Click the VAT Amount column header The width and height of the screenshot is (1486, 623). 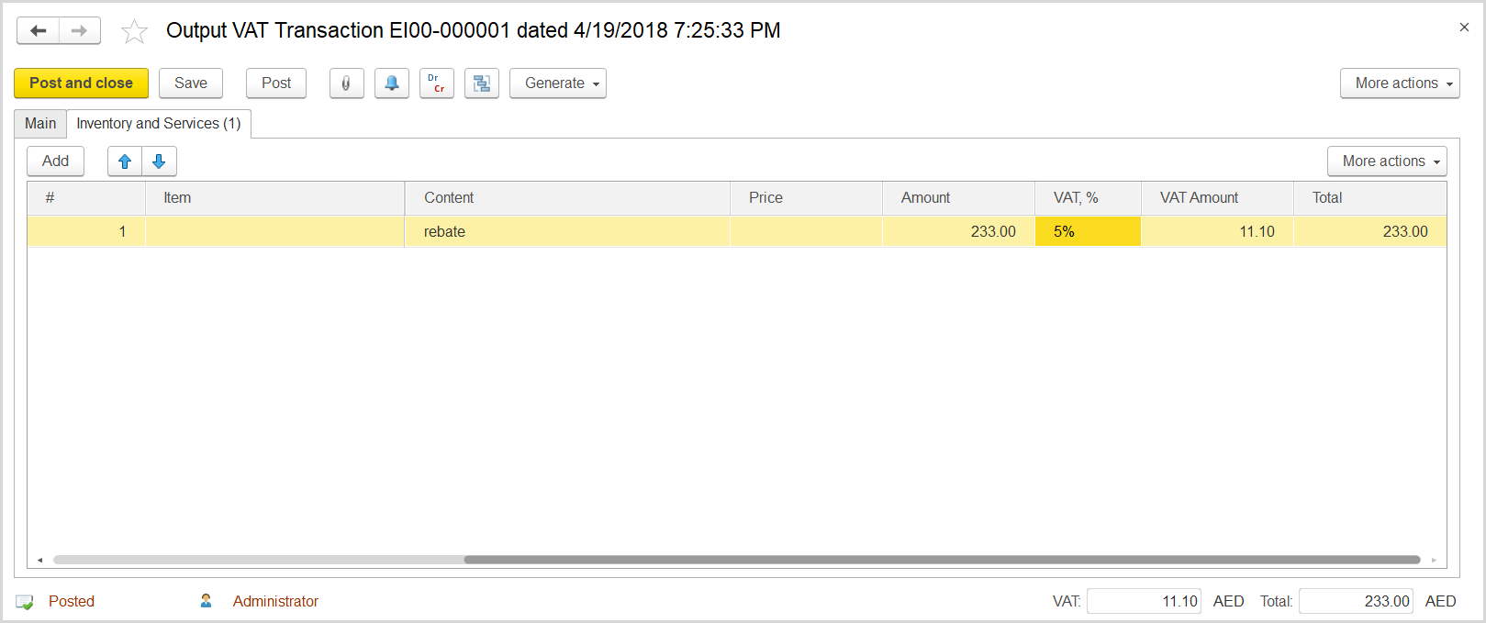1217,198
